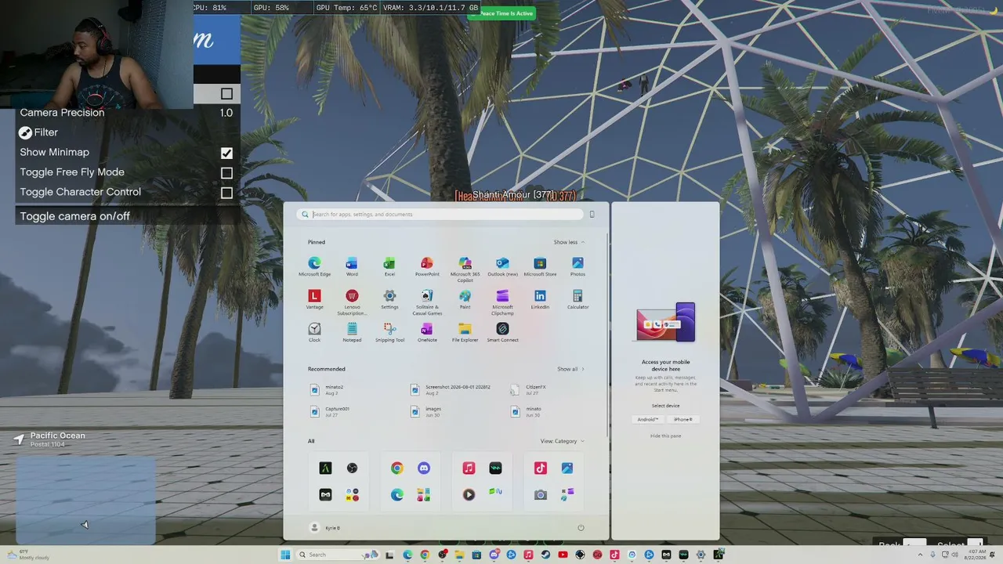Tick the checkbox above Camera Precision
Viewport: 1003px width, 564px height.
(x=226, y=94)
